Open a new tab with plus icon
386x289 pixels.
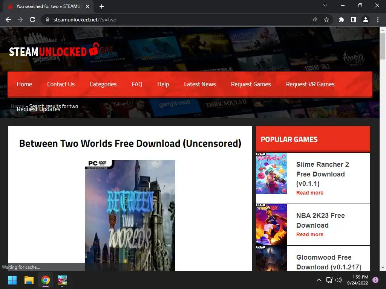(x=102, y=6)
